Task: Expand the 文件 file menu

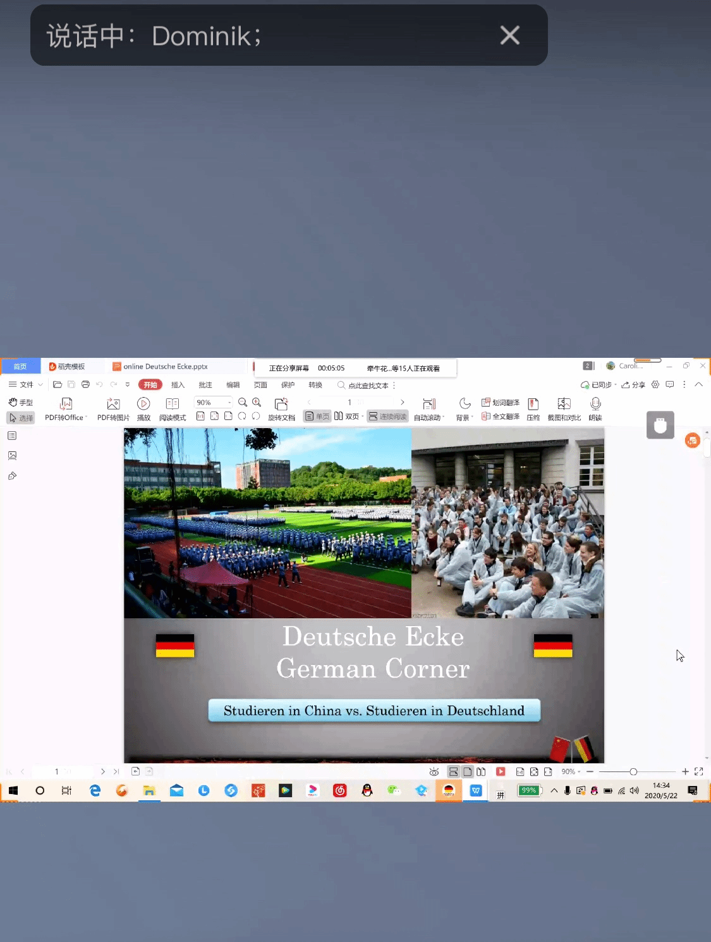Action: [25, 384]
